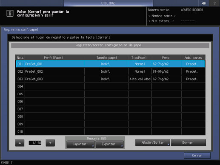Viewport: 220px width, 165px height.
Task: Click the N.º extens. label
Action: click(x=161, y=21)
